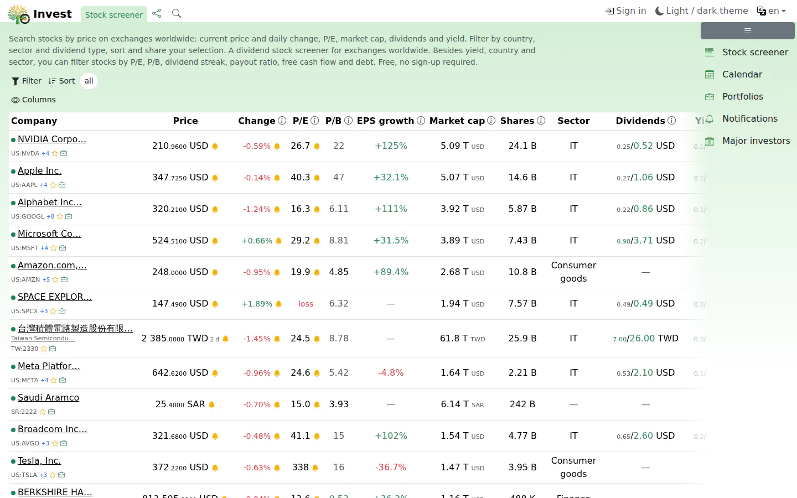Click the info icon beside Market cap header
Screen dimensions: 797x498
[x=491, y=121]
